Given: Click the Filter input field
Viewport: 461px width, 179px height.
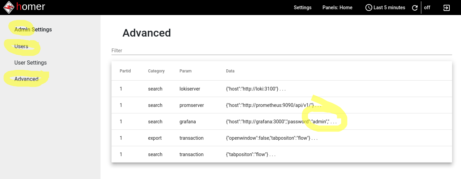Looking at the screenshot, I should pos(282,51).
